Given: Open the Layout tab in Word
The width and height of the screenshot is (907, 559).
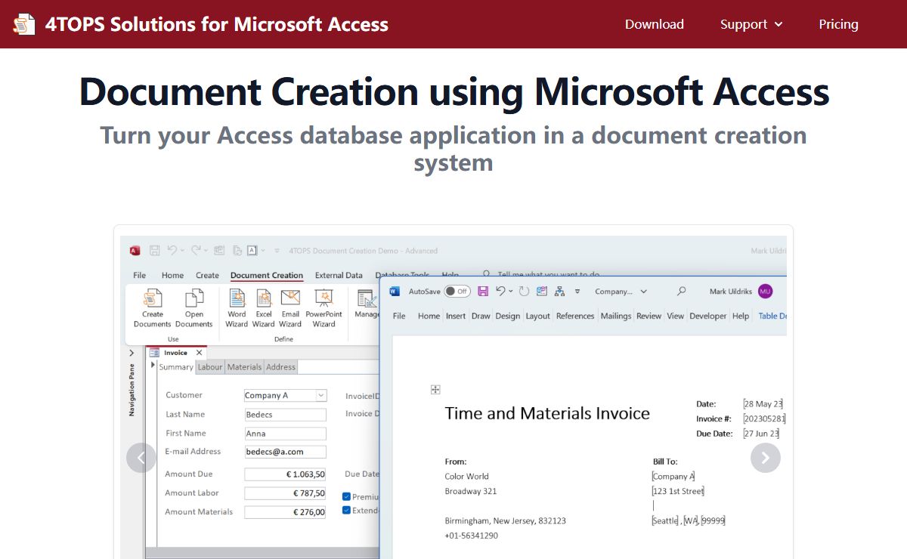Looking at the screenshot, I should [x=538, y=316].
